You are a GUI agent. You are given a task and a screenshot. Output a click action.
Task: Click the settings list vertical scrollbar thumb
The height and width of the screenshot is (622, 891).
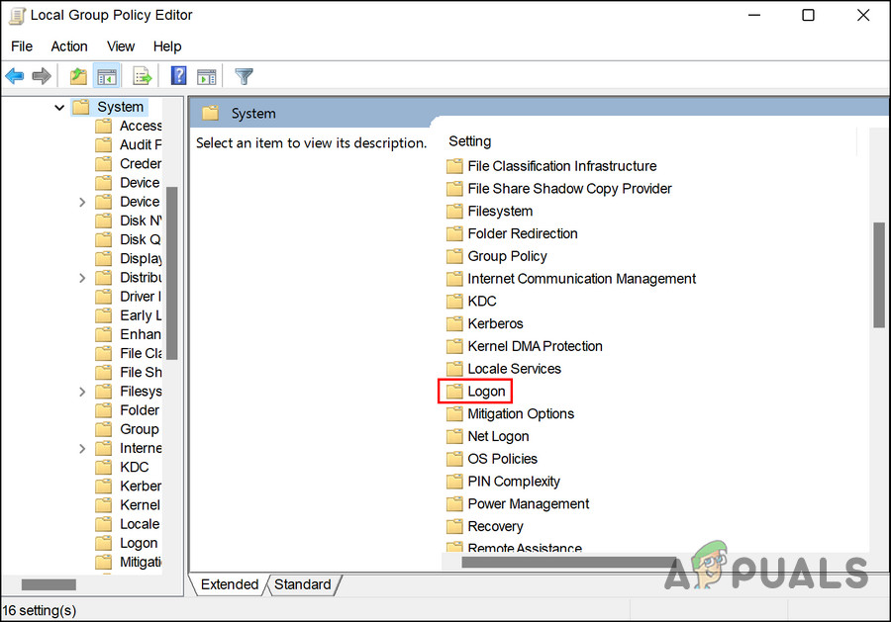click(878, 275)
